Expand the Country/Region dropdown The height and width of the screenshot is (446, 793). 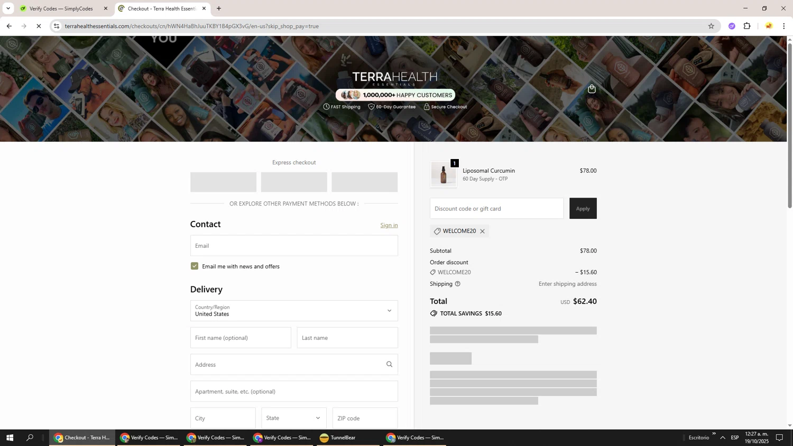coord(294,311)
